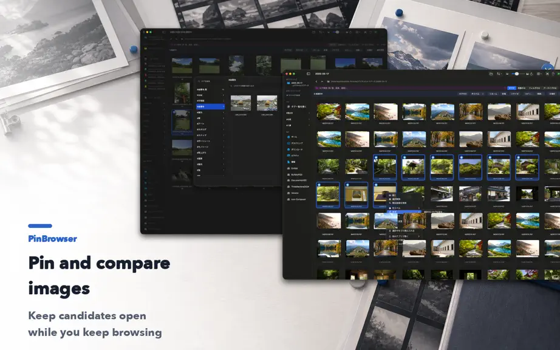Expand the #モノトーン tag row chevron
This screenshot has width=560, height=350.
[x=224, y=147]
